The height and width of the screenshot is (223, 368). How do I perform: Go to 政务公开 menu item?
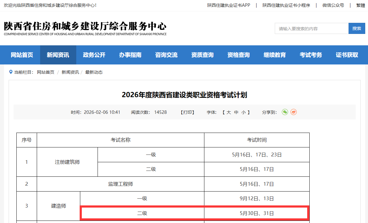point(94,55)
